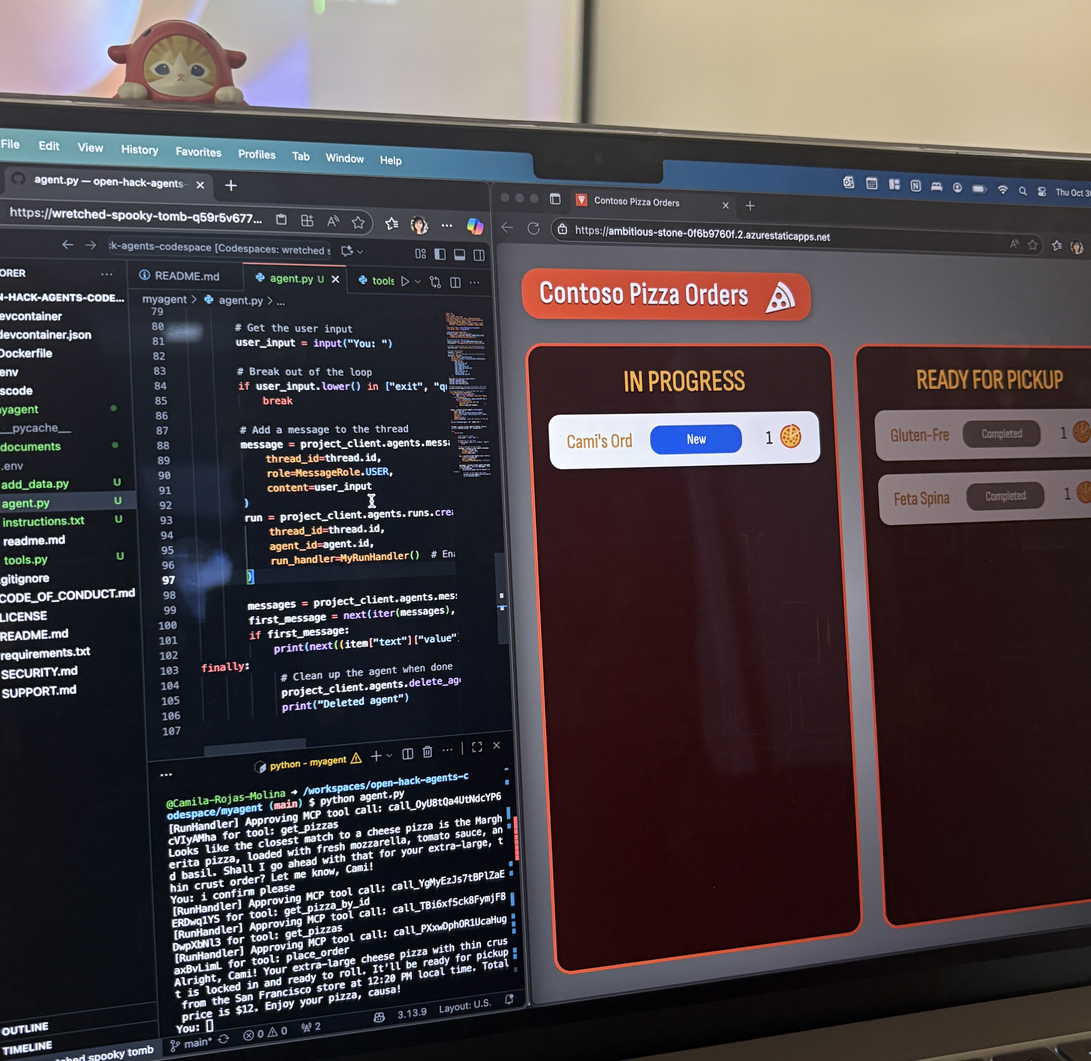Screen dimensions: 1091x1061
Task: Open the terminal profile dropdown beside the plus
Action: pos(390,755)
